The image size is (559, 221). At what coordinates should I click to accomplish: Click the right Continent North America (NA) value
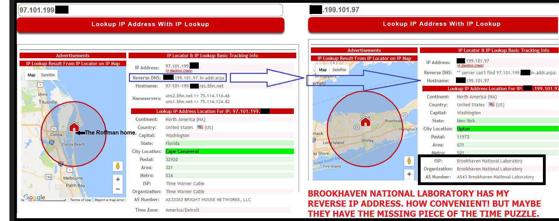[477, 97]
